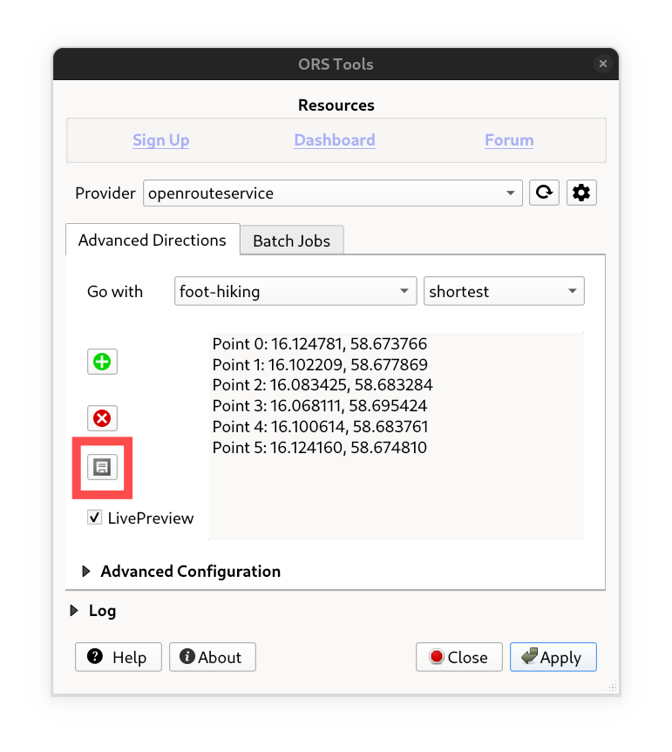Viewport: 672px width, 752px height.
Task: Switch to the Batch Jobs tab
Action: [x=291, y=241]
